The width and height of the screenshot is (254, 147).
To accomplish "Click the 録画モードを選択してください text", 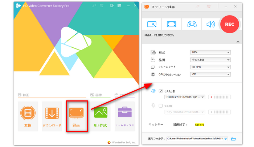I will point(159,35).
